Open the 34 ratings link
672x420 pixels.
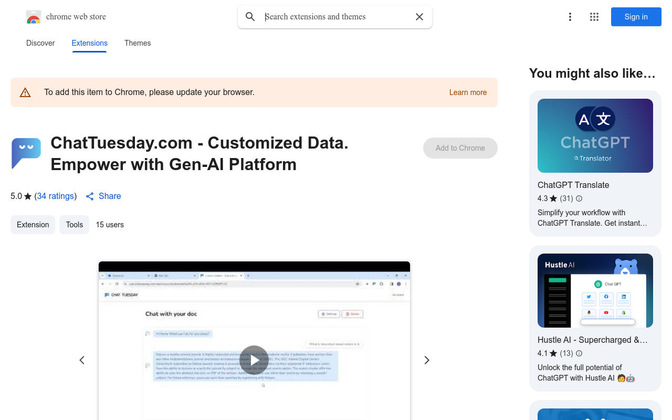(56, 196)
